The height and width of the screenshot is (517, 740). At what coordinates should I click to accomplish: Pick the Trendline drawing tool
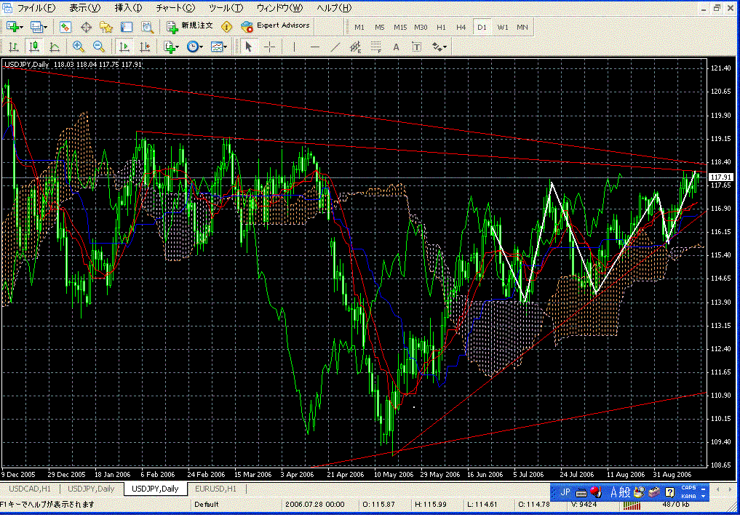pyautogui.click(x=335, y=47)
